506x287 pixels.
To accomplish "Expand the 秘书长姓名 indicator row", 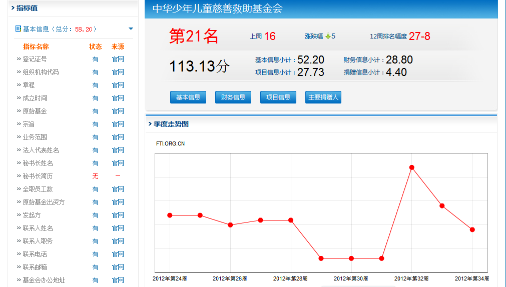I will coord(35,163).
